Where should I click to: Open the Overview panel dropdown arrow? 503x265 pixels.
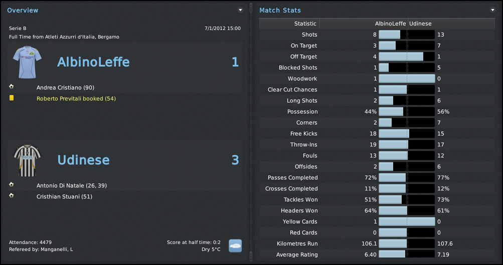tap(240, 10)
